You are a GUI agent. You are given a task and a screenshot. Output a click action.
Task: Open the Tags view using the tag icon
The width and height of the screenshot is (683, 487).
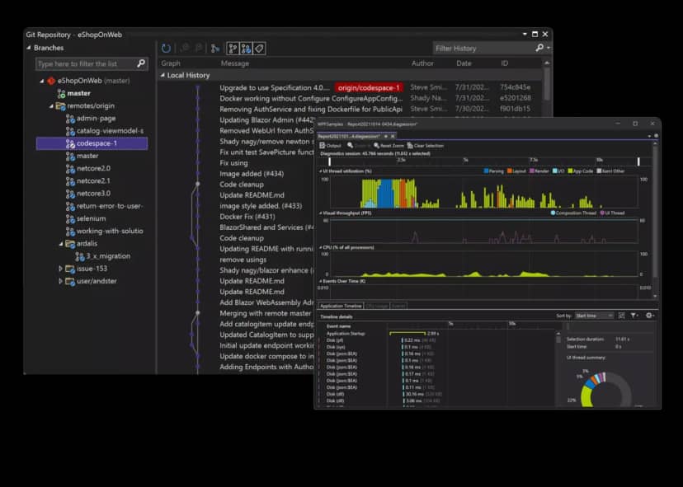(259, 48)
